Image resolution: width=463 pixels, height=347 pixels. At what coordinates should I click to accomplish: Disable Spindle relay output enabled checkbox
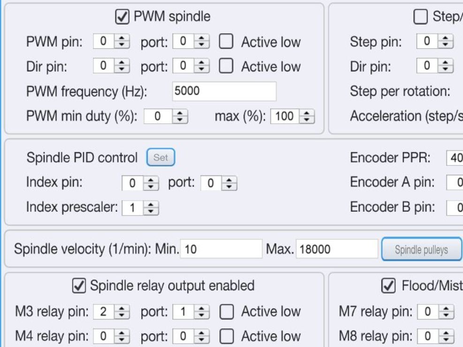[x=79, y=286]
